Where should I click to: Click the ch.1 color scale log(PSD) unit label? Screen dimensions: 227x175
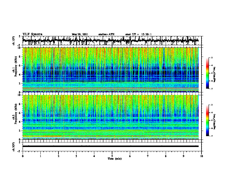point(215,74)
